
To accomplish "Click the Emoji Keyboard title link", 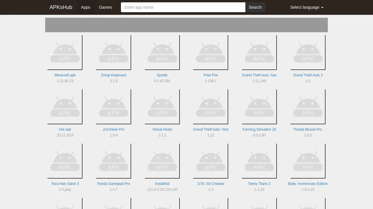I will pos(114,75).
